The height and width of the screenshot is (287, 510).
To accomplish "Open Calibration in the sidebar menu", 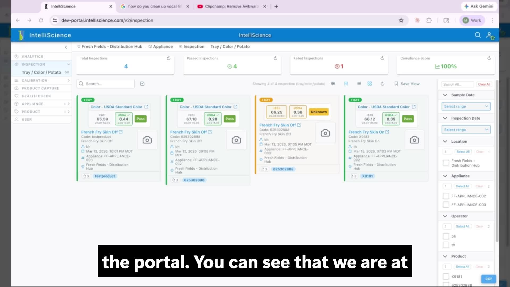I will [x=35, y=81].
